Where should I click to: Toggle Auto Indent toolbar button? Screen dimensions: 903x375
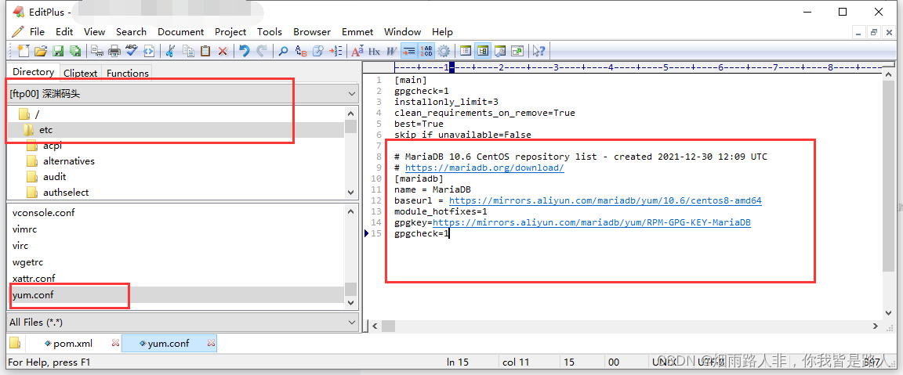pos(409,51)
